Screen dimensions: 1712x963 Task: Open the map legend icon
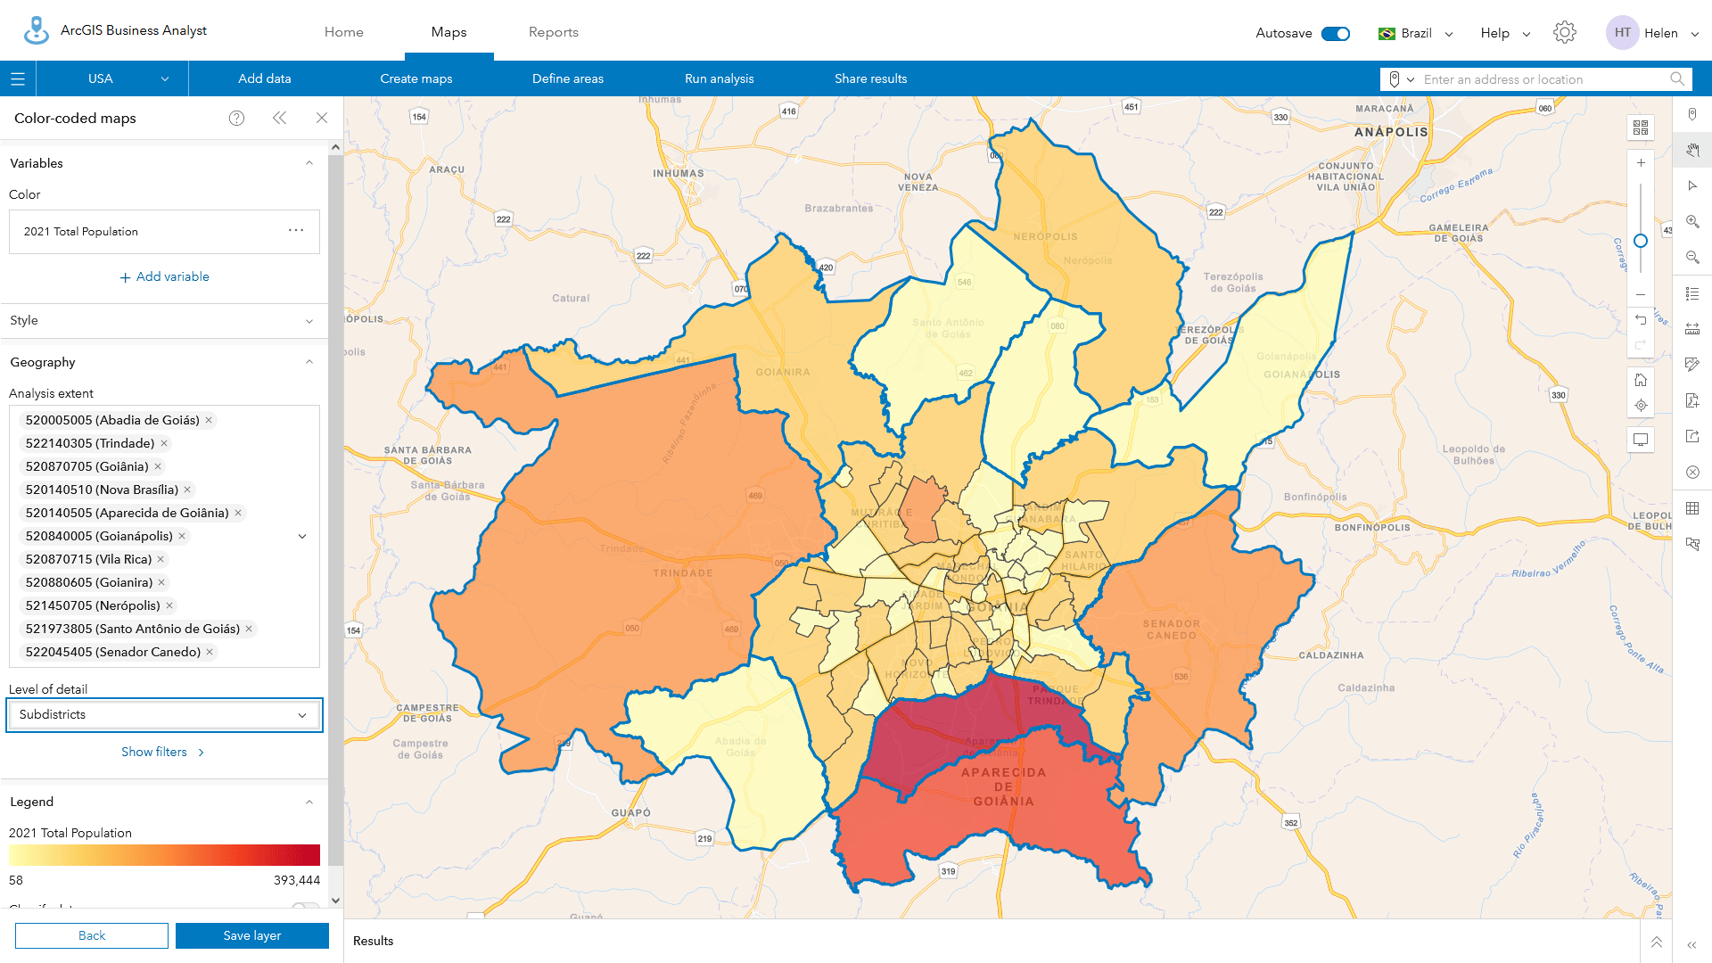click(x=1692, y=293)
